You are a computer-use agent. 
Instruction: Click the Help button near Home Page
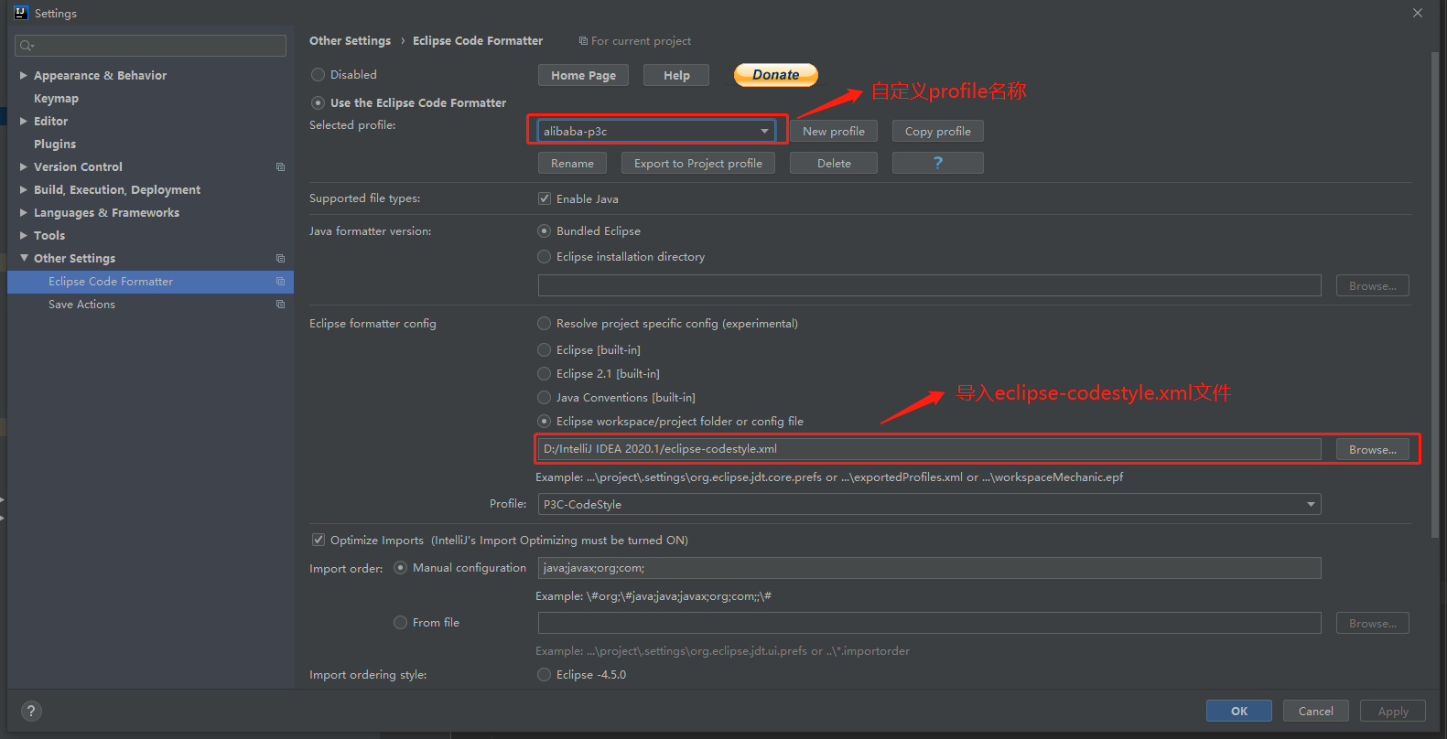[676, 75]
